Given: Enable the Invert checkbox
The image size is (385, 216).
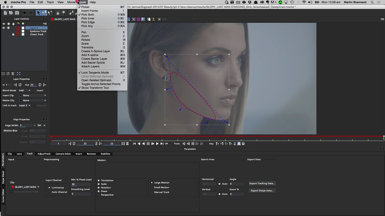Looking at the screenshot, I should pos(34,90).
